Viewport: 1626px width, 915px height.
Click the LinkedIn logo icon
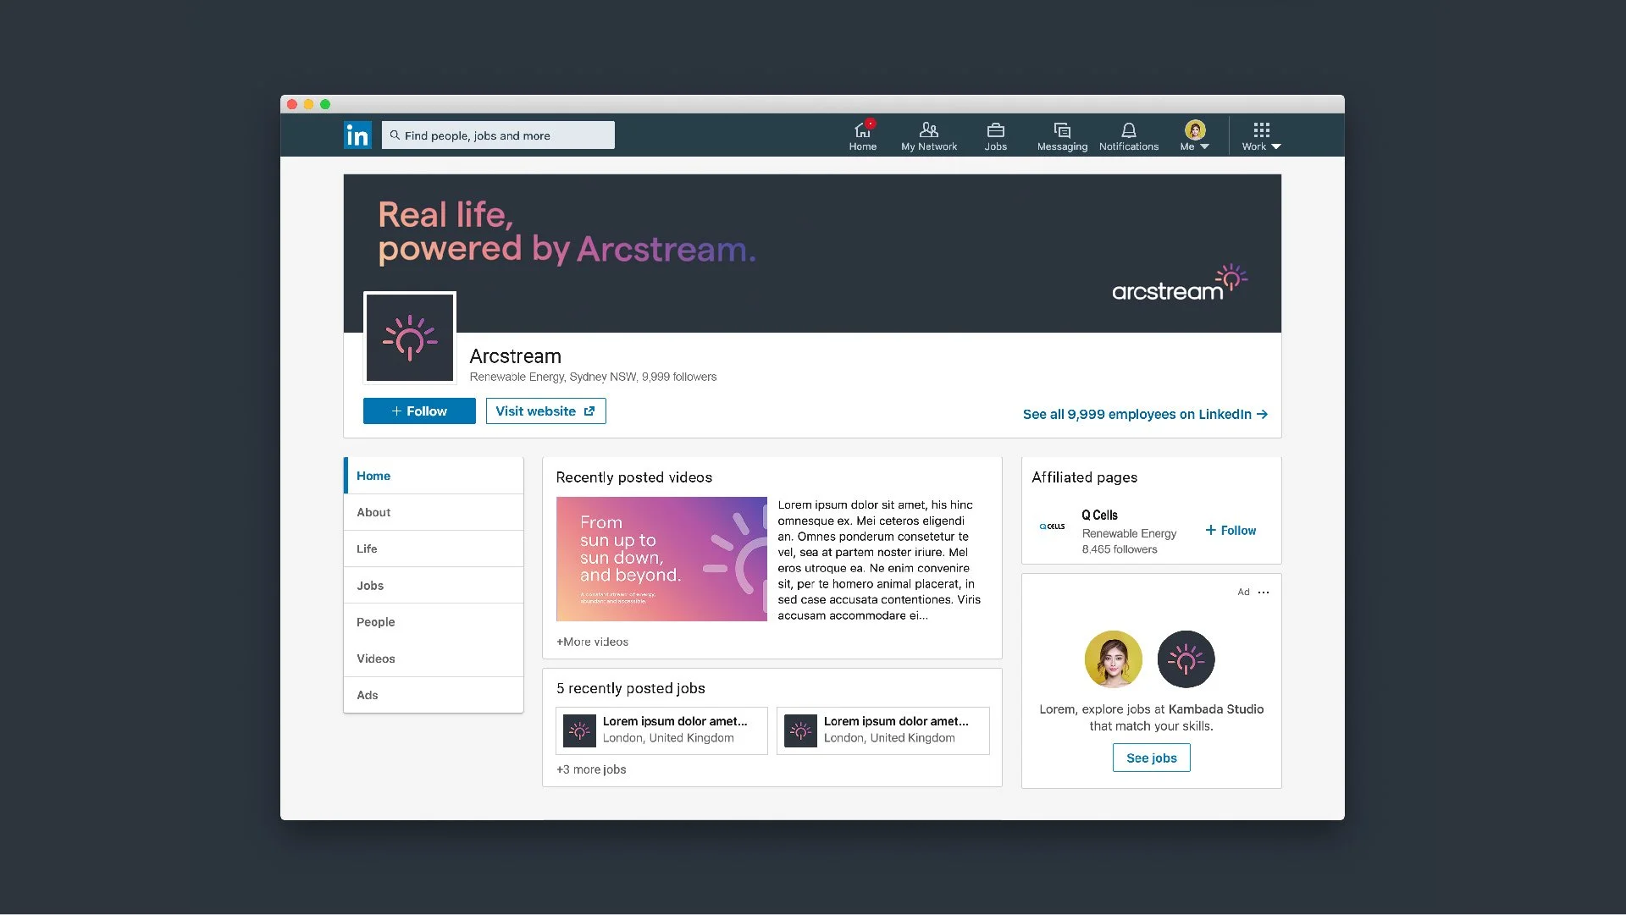click(357, 135)
